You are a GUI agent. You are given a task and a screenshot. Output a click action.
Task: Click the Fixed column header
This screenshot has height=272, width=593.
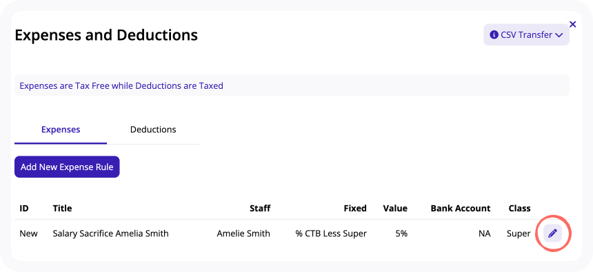[355, 208]
